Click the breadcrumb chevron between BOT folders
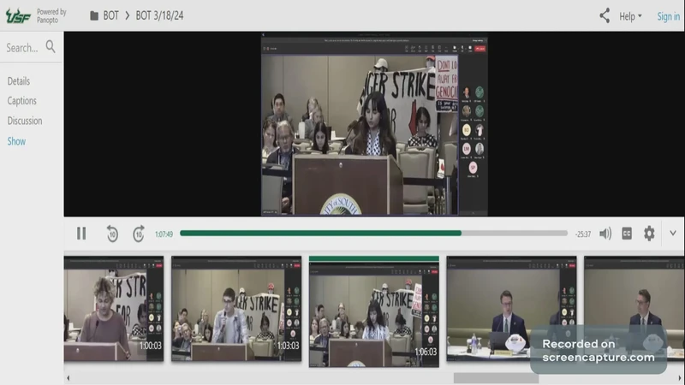 (127, 15)
